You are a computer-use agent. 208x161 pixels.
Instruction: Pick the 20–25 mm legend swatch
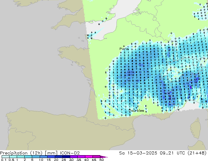pos(58,157)
